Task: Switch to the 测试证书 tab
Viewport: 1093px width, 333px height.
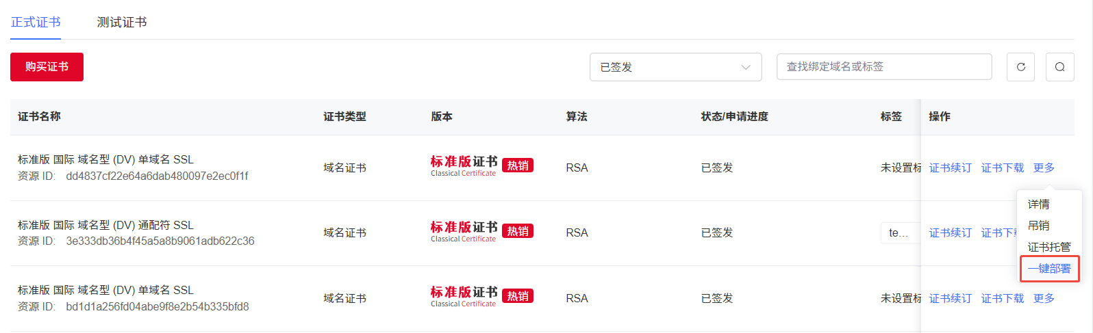Action: (122, 23)
